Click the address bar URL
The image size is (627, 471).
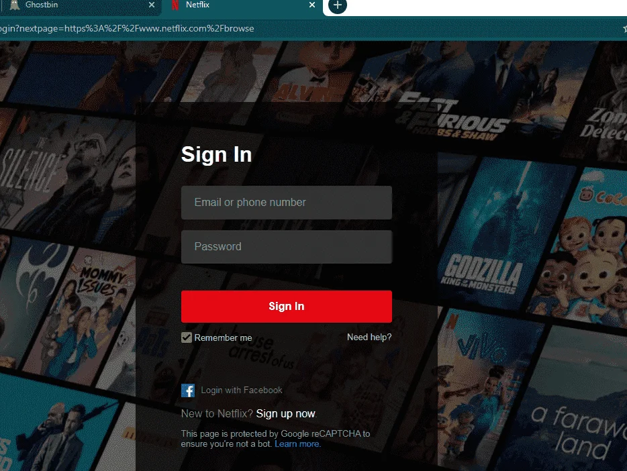click(x=126, y=28)
